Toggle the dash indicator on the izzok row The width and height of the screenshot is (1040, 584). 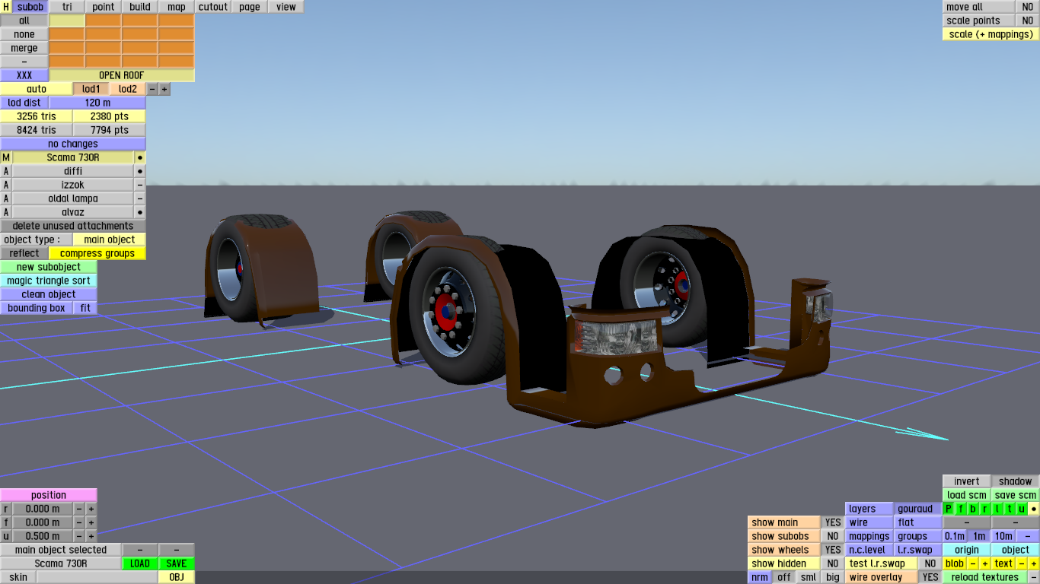(140, 185)
